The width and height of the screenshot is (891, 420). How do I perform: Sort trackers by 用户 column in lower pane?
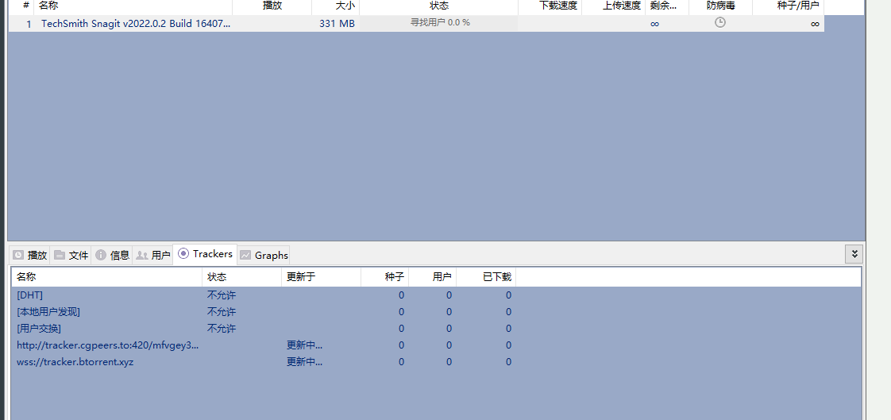(433, 277)
